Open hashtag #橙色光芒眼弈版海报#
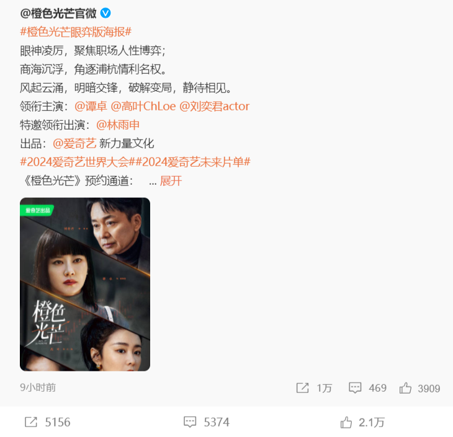Viewport: 453px width, 437px height. click(76, 32)
